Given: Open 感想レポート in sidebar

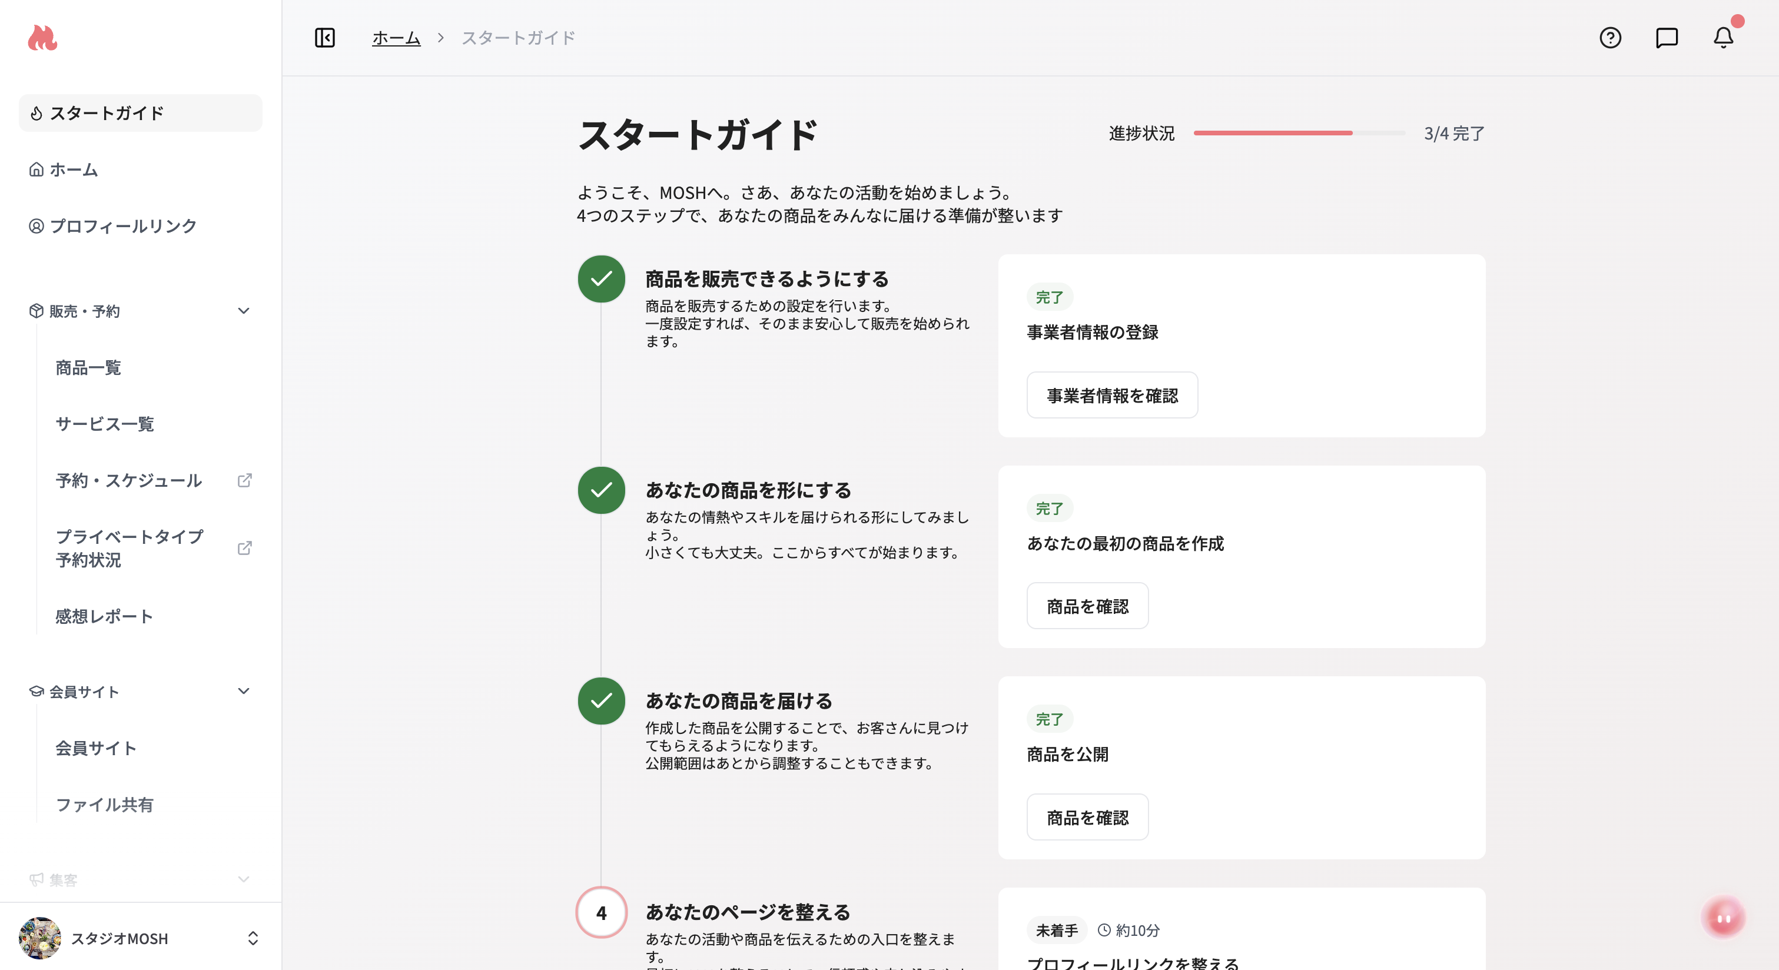Looking at the screenshot, I should [x=104, y=616].
